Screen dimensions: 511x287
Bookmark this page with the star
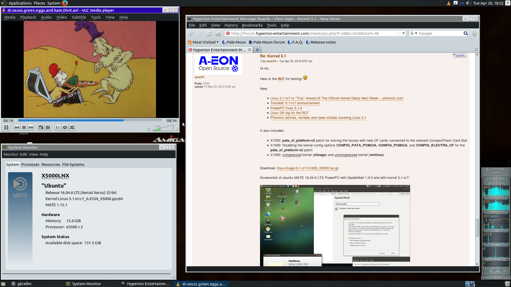(398, 33)
